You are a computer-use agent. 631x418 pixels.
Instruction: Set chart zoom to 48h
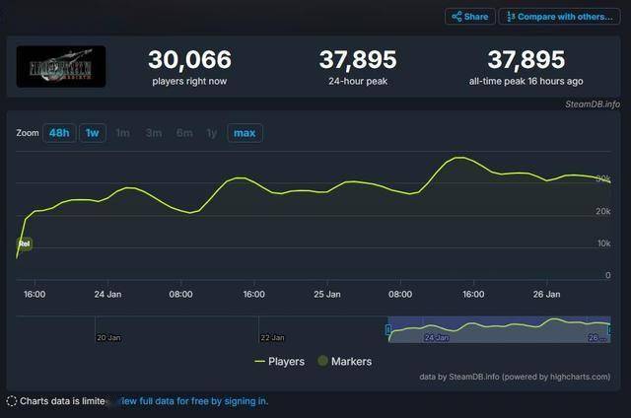59,133
